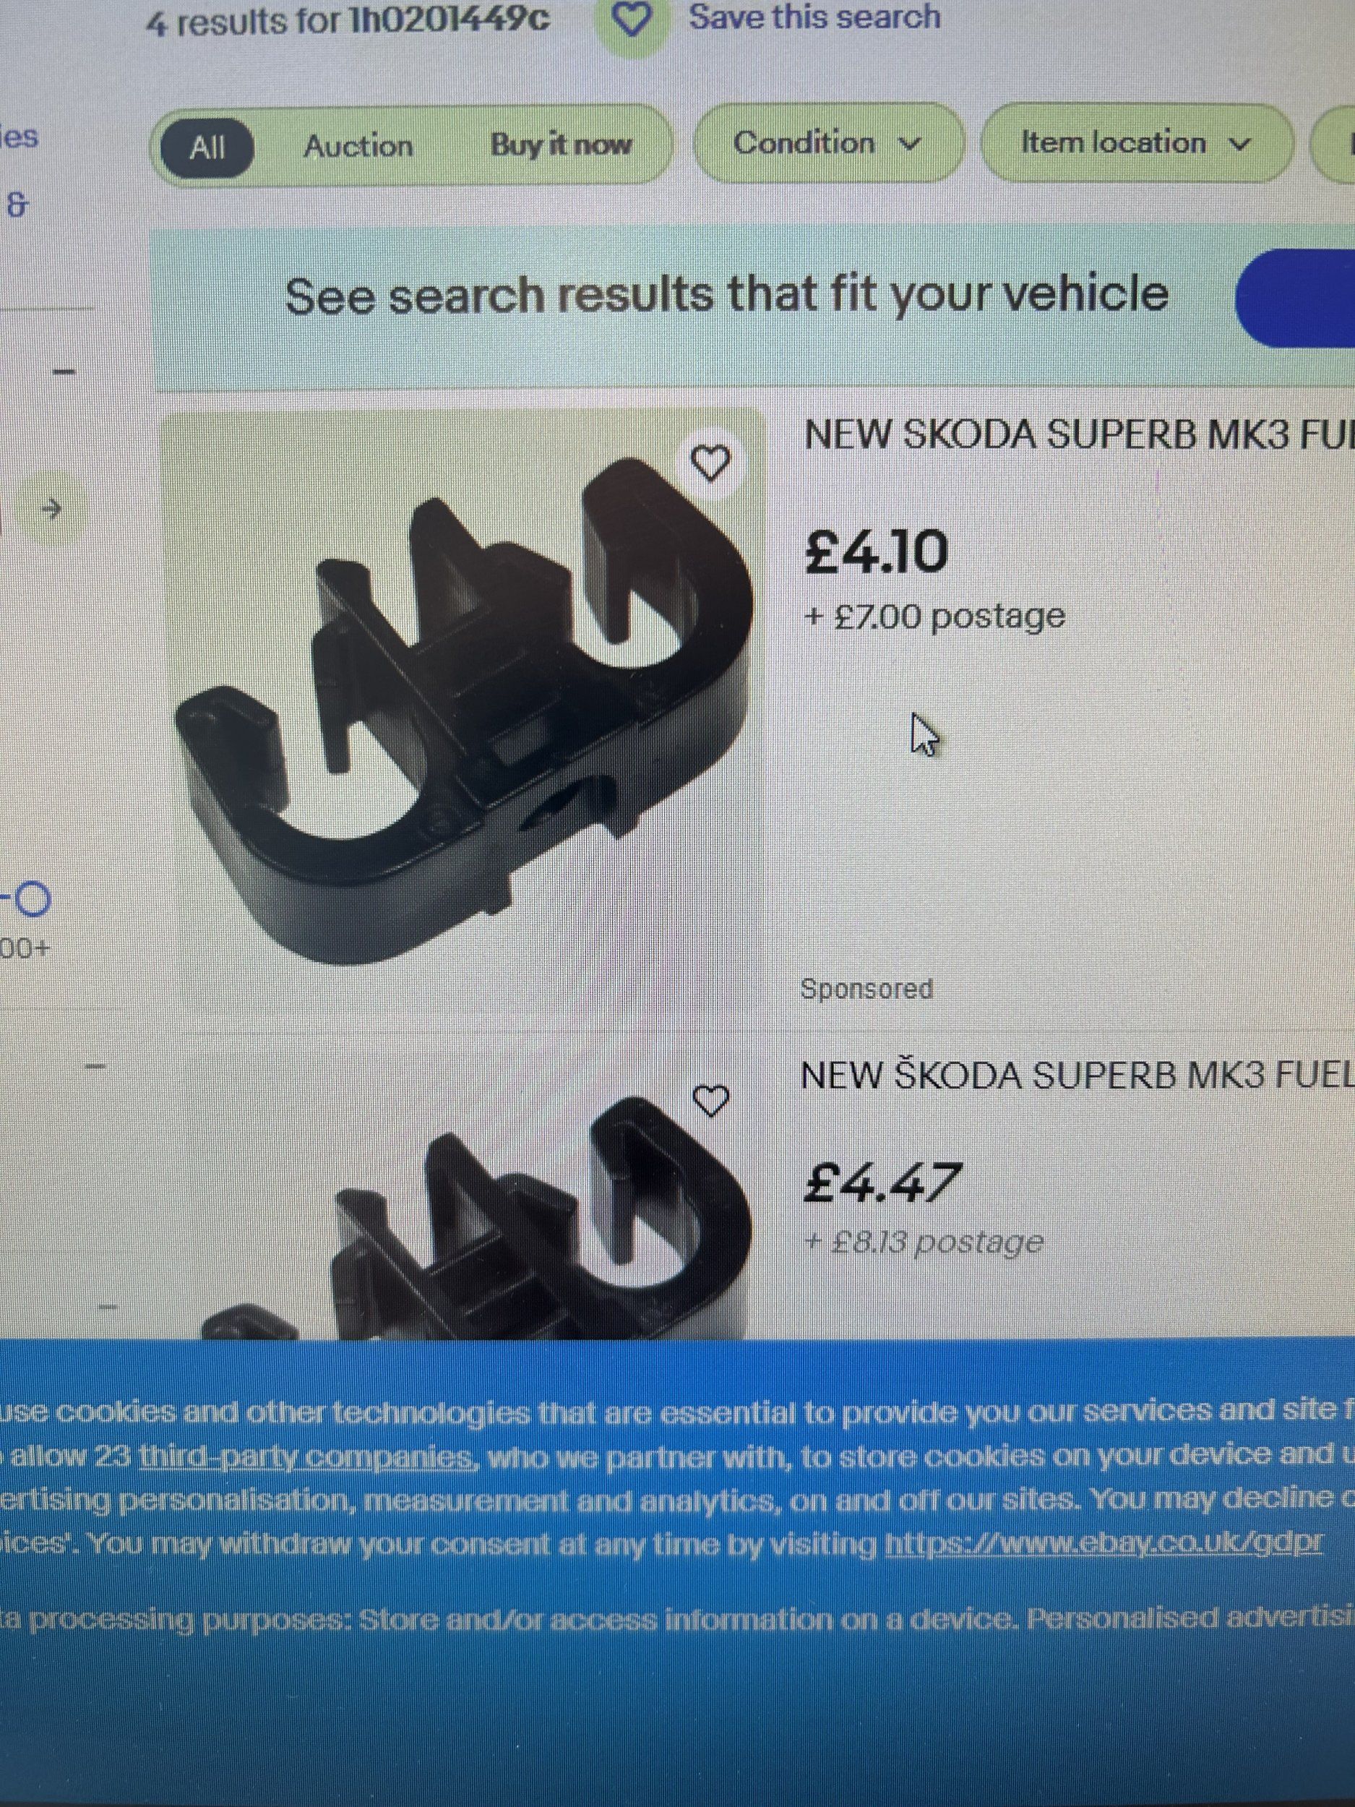Click the price range slider handle
The width and height of the screenshot is (1355, 1807).
click(x=33, y=900)
